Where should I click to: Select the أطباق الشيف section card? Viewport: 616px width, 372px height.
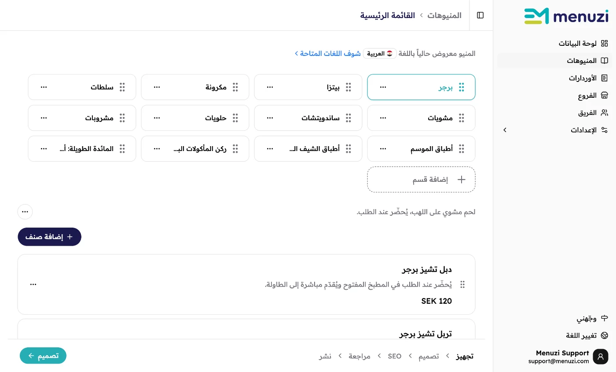tap(308, 149)
